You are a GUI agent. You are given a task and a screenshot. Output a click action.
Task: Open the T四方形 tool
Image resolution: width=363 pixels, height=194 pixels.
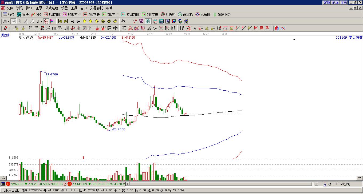coord(111,14)
